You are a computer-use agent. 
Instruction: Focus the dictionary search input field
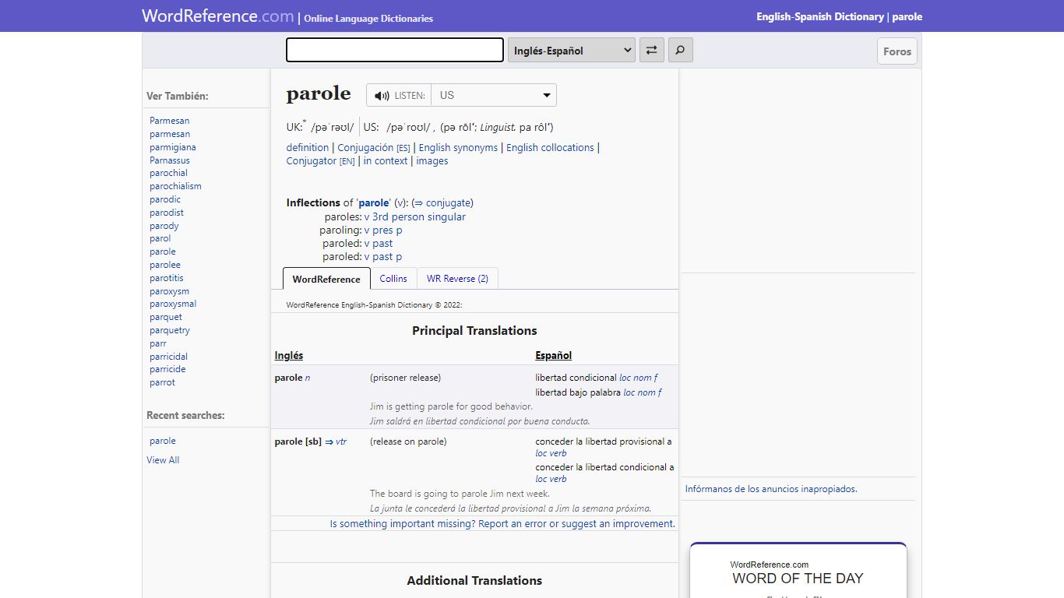[395, 50]
